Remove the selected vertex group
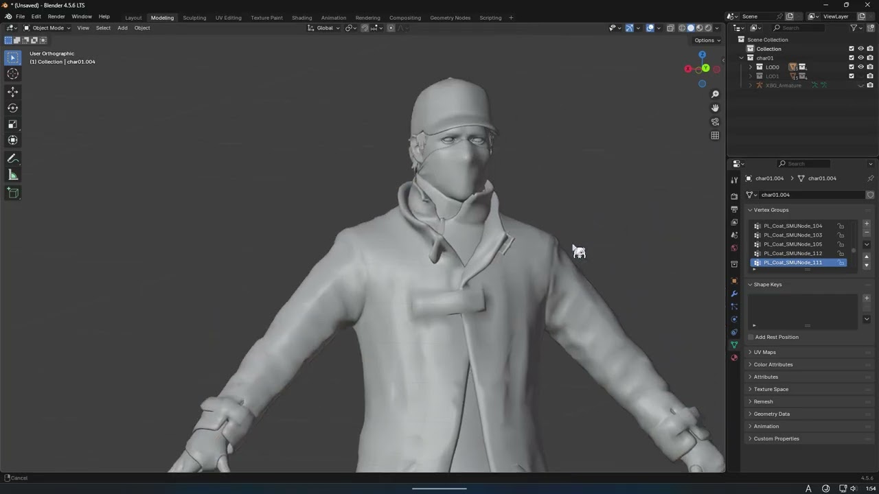The width and height of the screenshot is (879, 494). click(867, 233)
